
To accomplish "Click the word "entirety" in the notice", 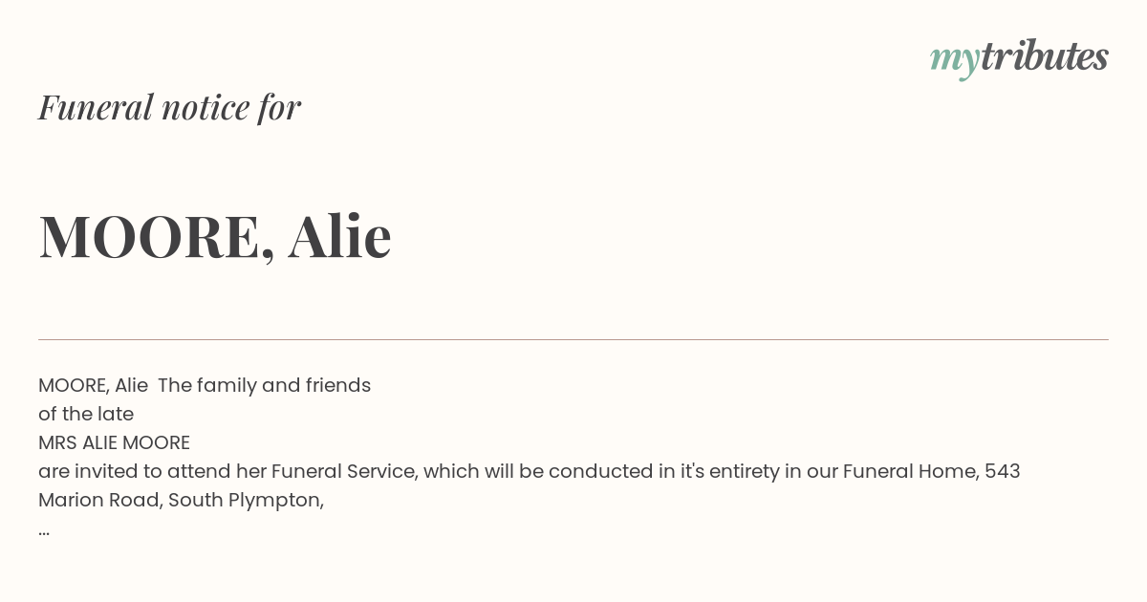I will [x=745, y=471].
